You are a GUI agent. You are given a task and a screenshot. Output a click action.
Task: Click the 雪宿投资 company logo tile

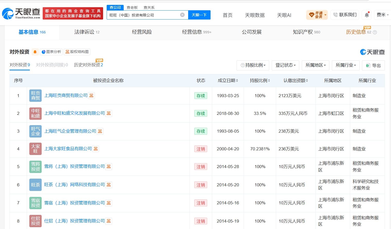pyautogui.click(x=35, y=203)
